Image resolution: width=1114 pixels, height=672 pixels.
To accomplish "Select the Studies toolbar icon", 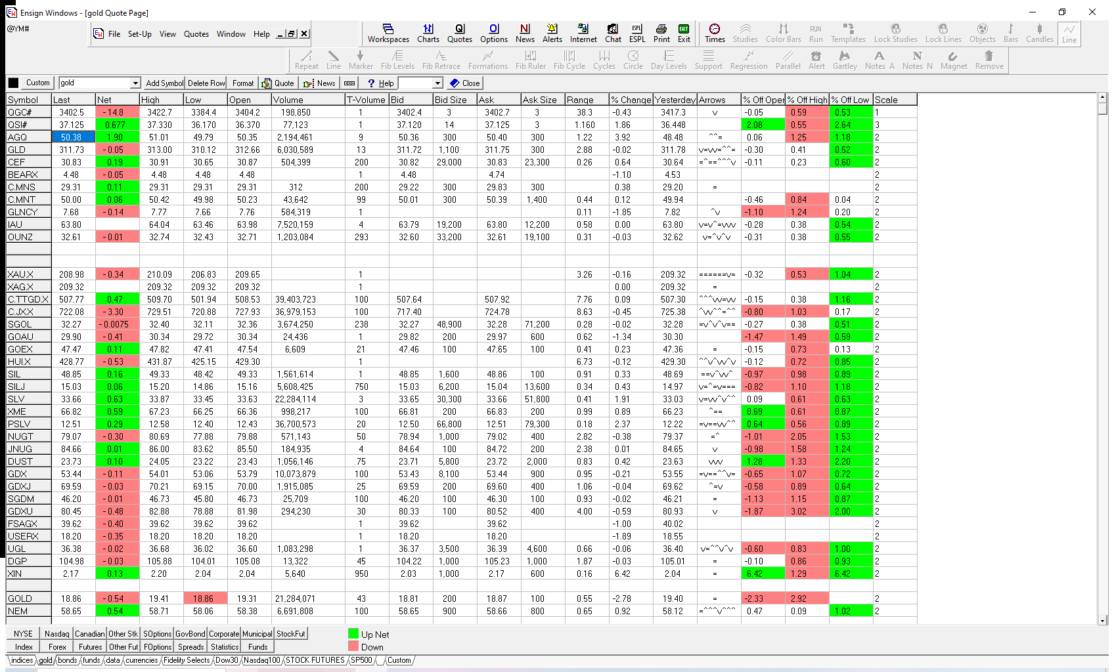I will [x=746, y=33].
